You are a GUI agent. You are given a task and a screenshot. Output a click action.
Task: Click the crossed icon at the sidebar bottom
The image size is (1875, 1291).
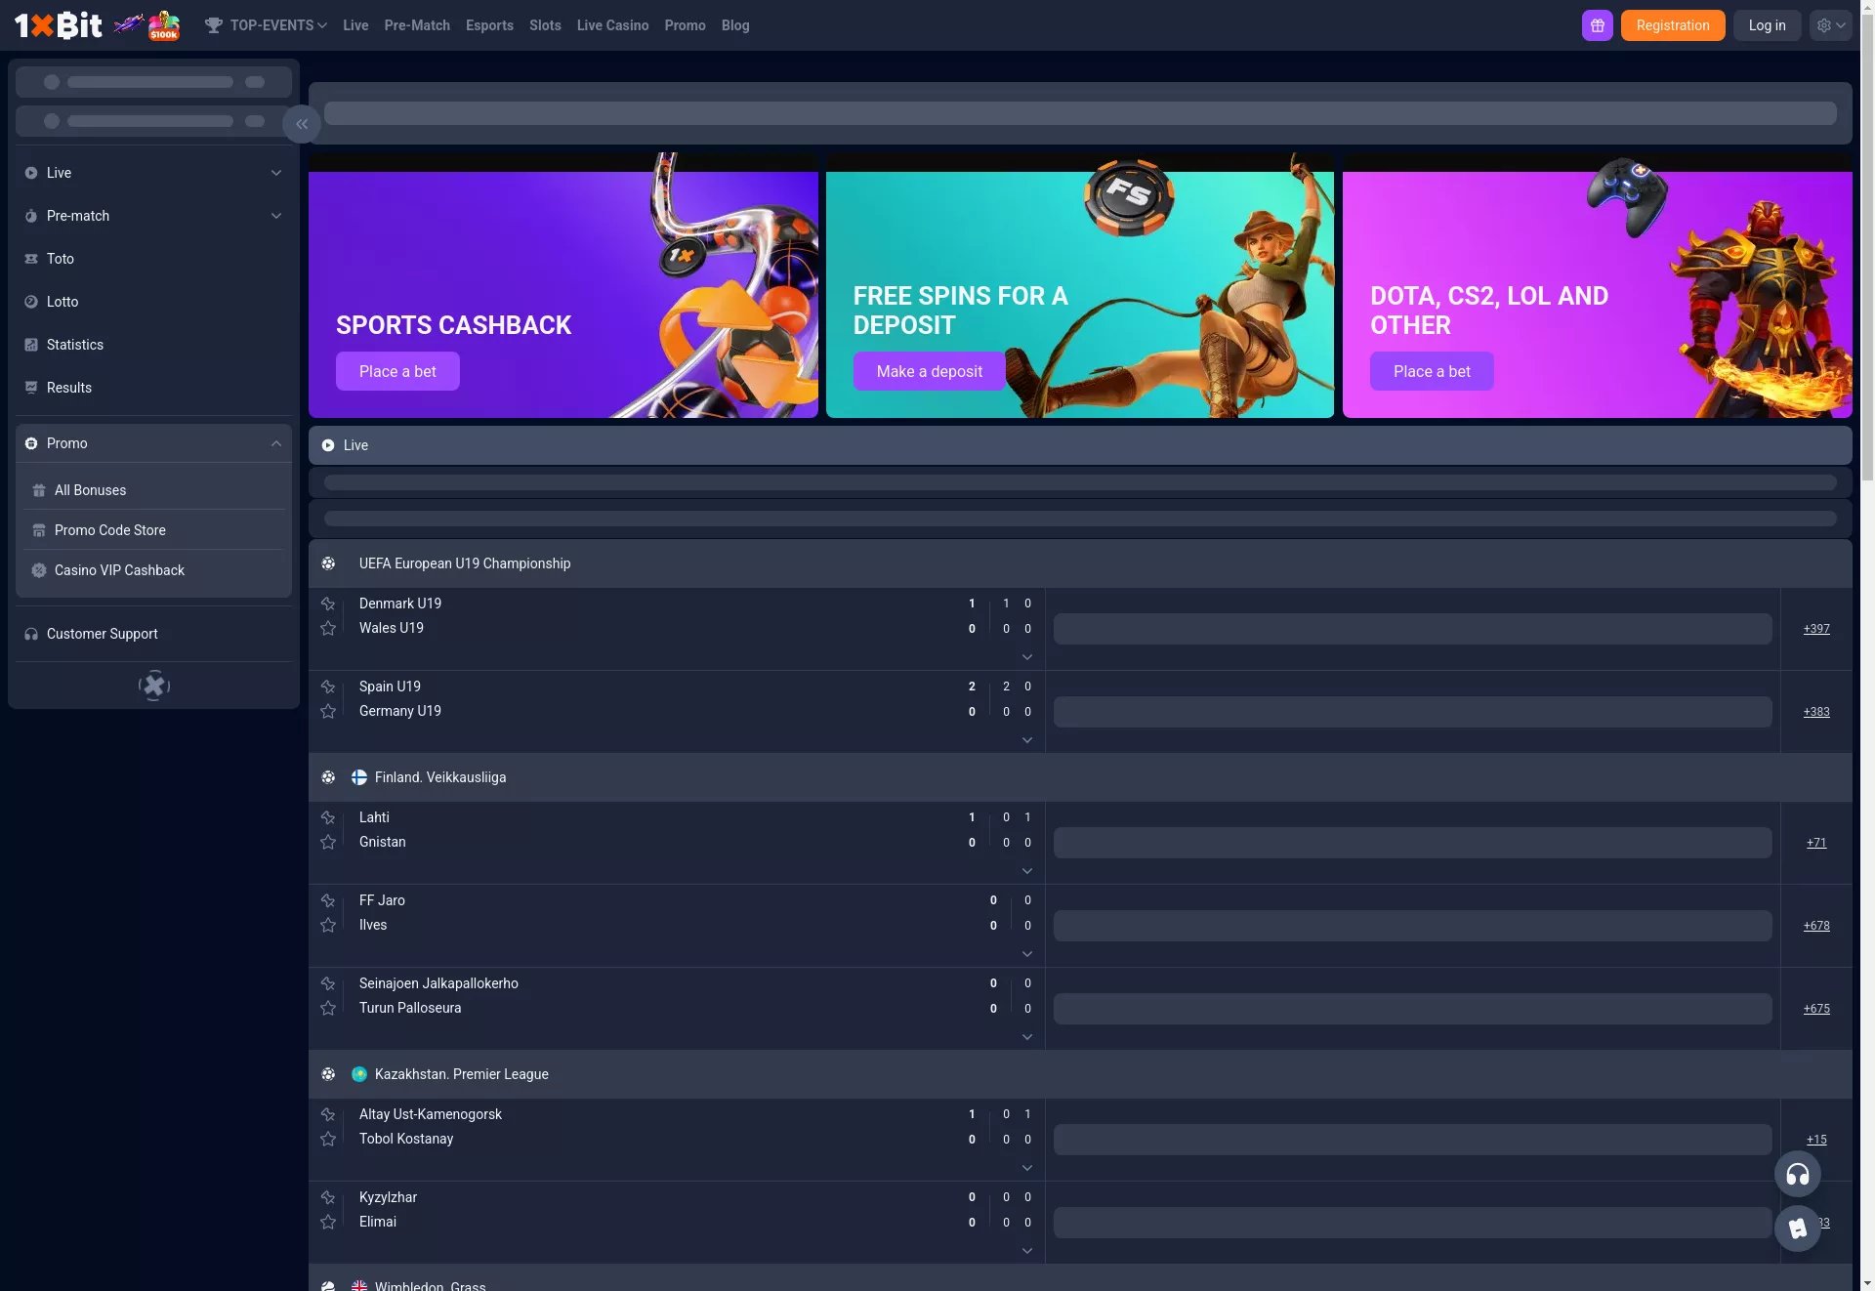coord(154,686)
